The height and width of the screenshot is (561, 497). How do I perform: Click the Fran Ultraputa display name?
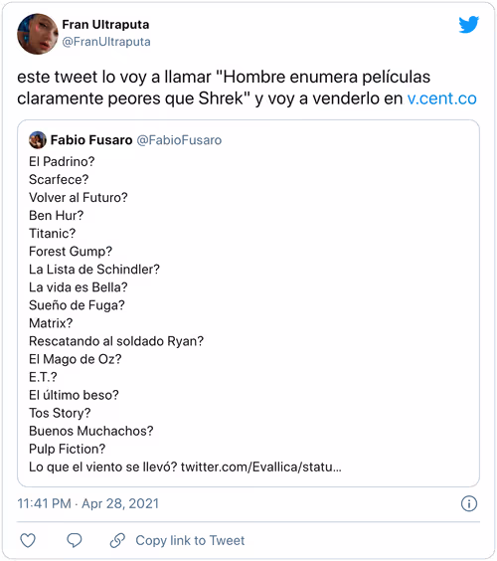pyautogui.click(x=105, y=24)
